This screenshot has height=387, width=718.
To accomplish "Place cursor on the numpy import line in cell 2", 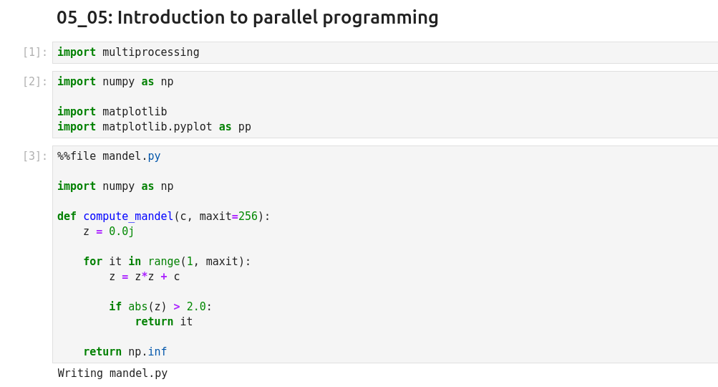I will tap(115, 82).
